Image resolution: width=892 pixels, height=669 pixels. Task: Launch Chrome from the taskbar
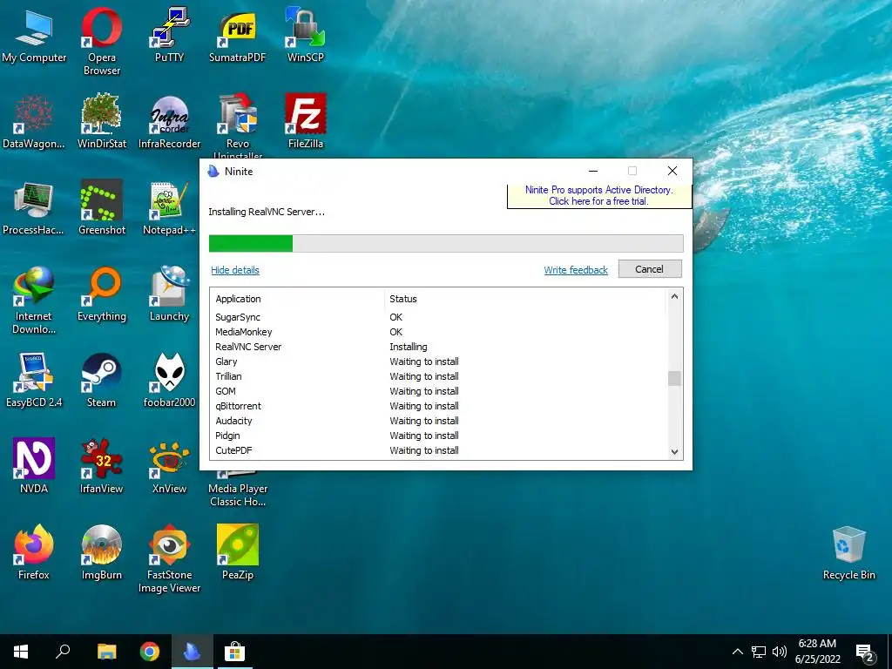coord(150,652)
